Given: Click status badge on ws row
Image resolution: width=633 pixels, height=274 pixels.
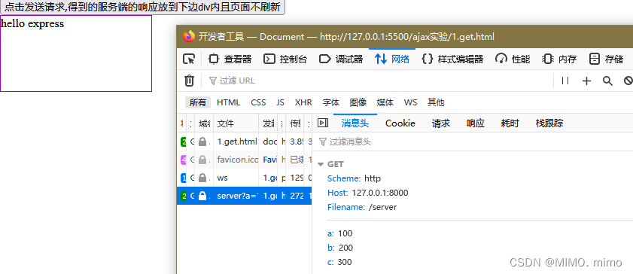Looking at the screenshot, I should tap(184, 178).
